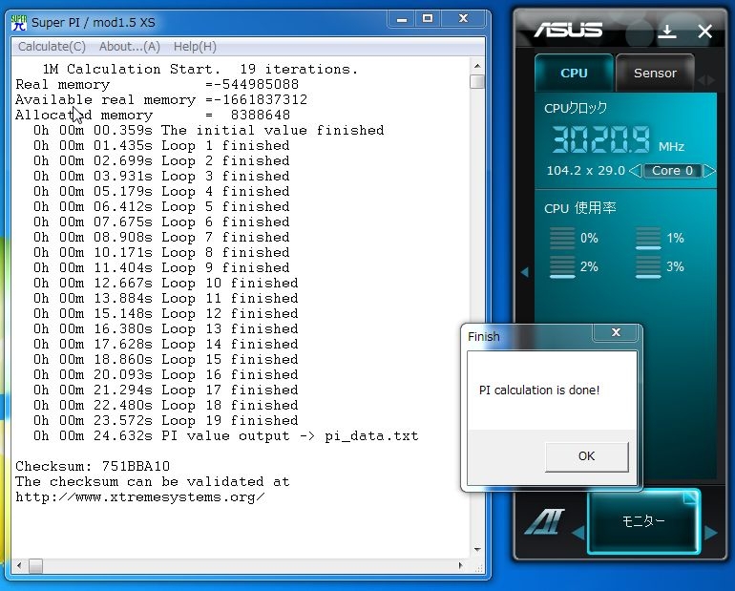This screenshot has height=591, width=735.
Task: Click the vertical scrollbar thumb in Super PI
Action: pyautogui.click(x=477, y=81)
